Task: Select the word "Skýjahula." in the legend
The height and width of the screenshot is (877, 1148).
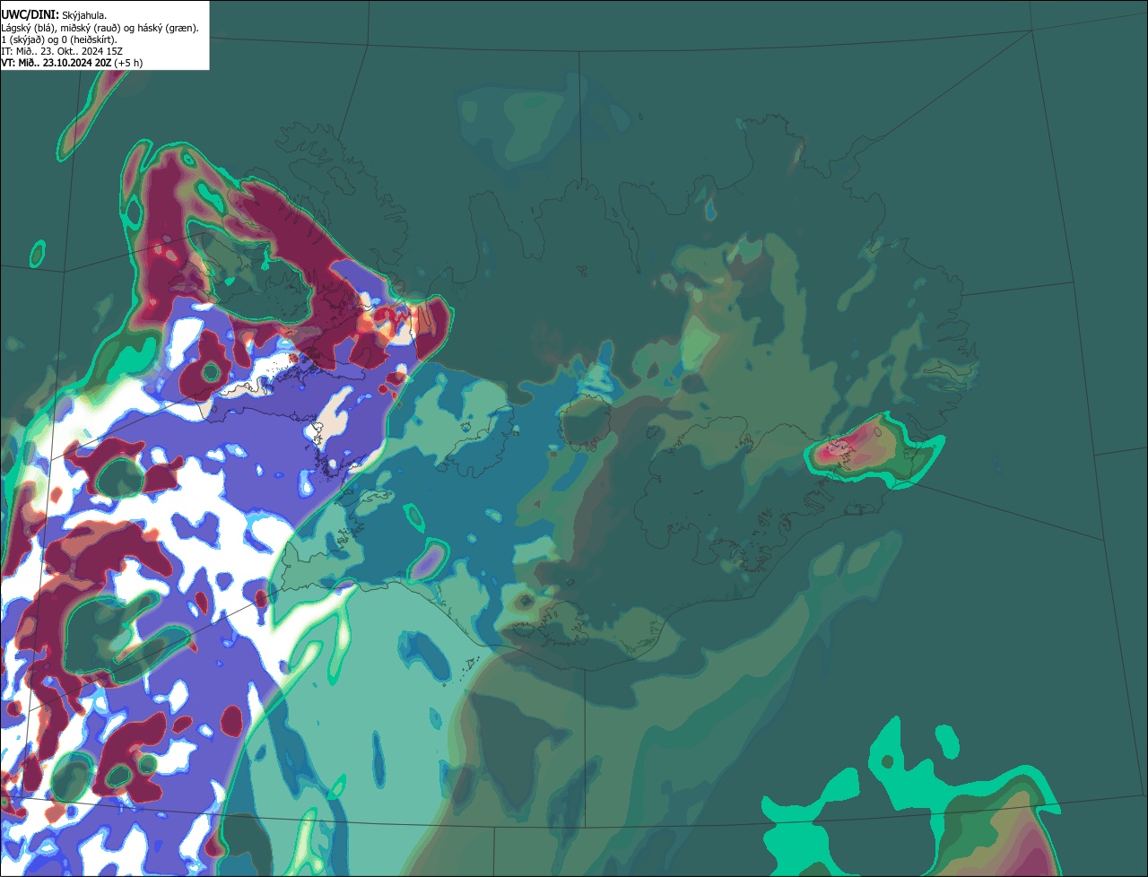Action: coord(84,16)
